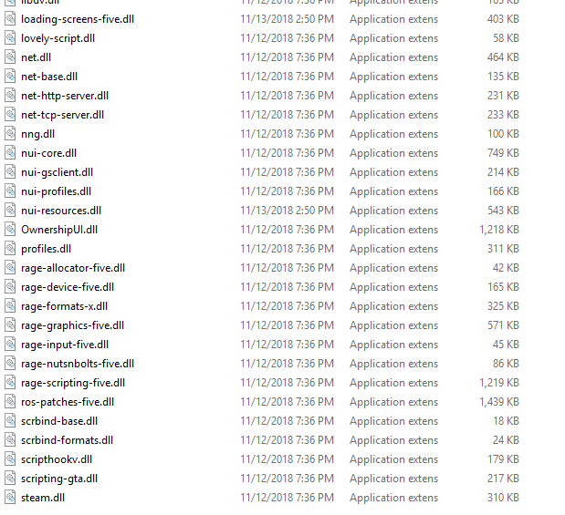565x515 pixels.
Task: Select the ros-patches-five.dll name
Action: pos(68,402)
